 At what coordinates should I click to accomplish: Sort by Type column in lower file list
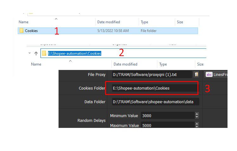(163, 64)
